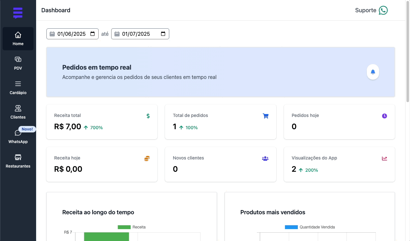Open the WhatsApp section marked Novo
This screenshot has height=241, width=410.
(x=18, y=137)
